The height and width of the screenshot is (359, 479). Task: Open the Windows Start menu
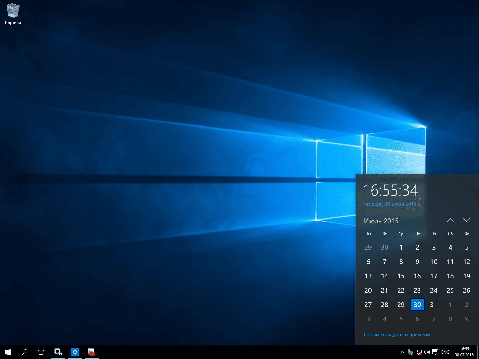[x=8, y=352]
